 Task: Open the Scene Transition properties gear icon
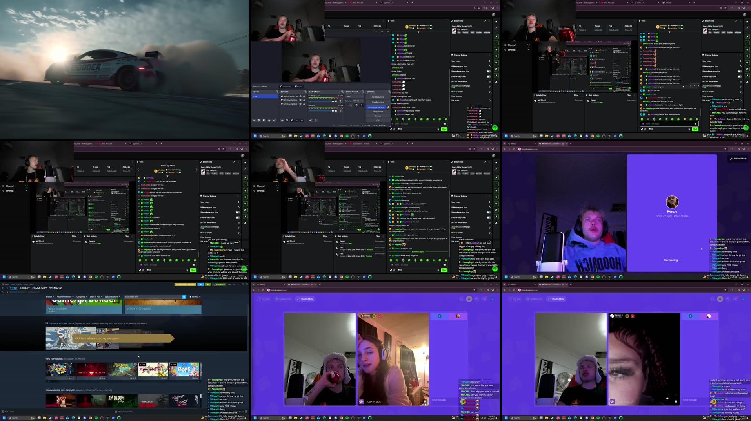pos(361,105)
